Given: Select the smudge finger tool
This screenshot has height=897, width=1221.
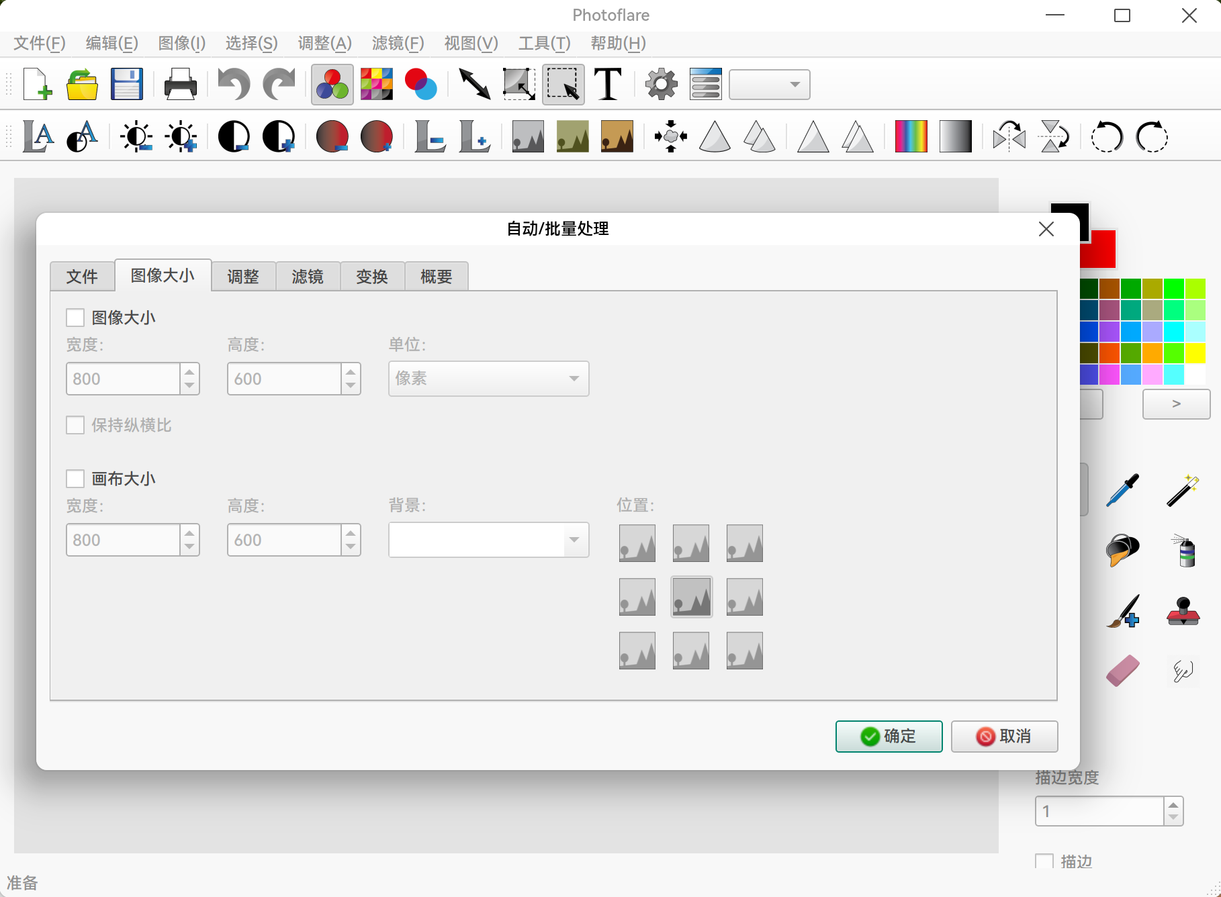Looking at the screenshot, I should [x=1183, y=670].
